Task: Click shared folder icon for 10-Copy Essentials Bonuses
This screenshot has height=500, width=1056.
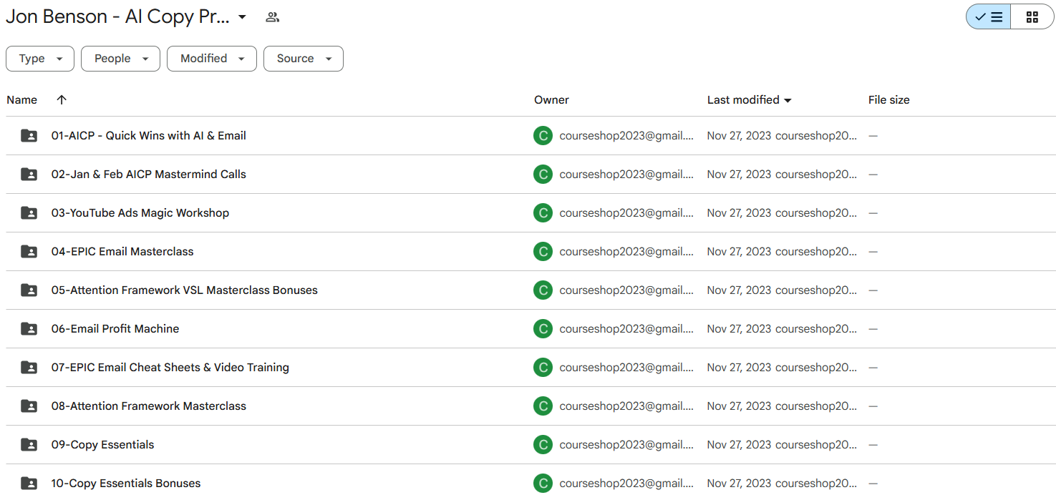Action: pos(29,484)
